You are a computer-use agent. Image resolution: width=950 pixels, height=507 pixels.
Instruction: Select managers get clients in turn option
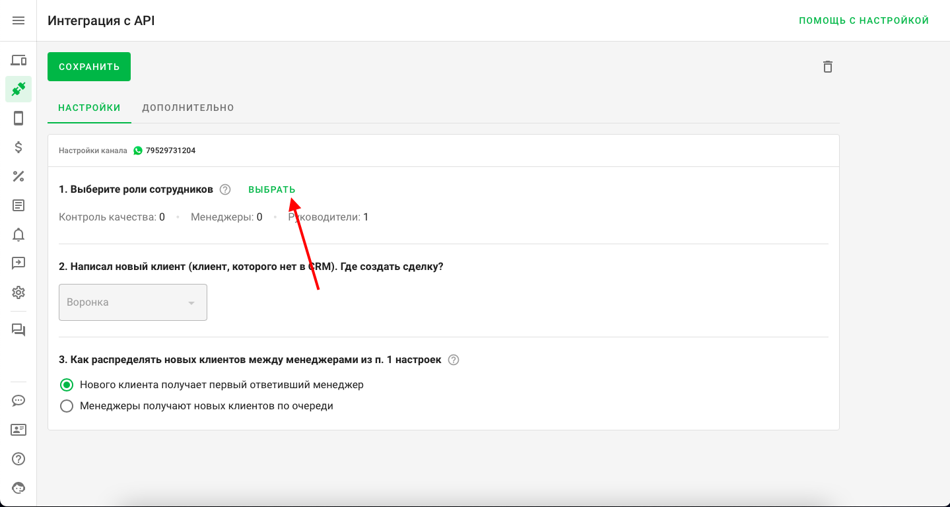click(197, 406)
